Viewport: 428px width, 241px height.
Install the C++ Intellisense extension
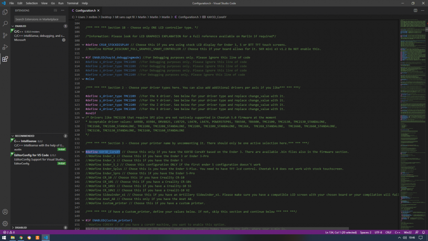61,149
